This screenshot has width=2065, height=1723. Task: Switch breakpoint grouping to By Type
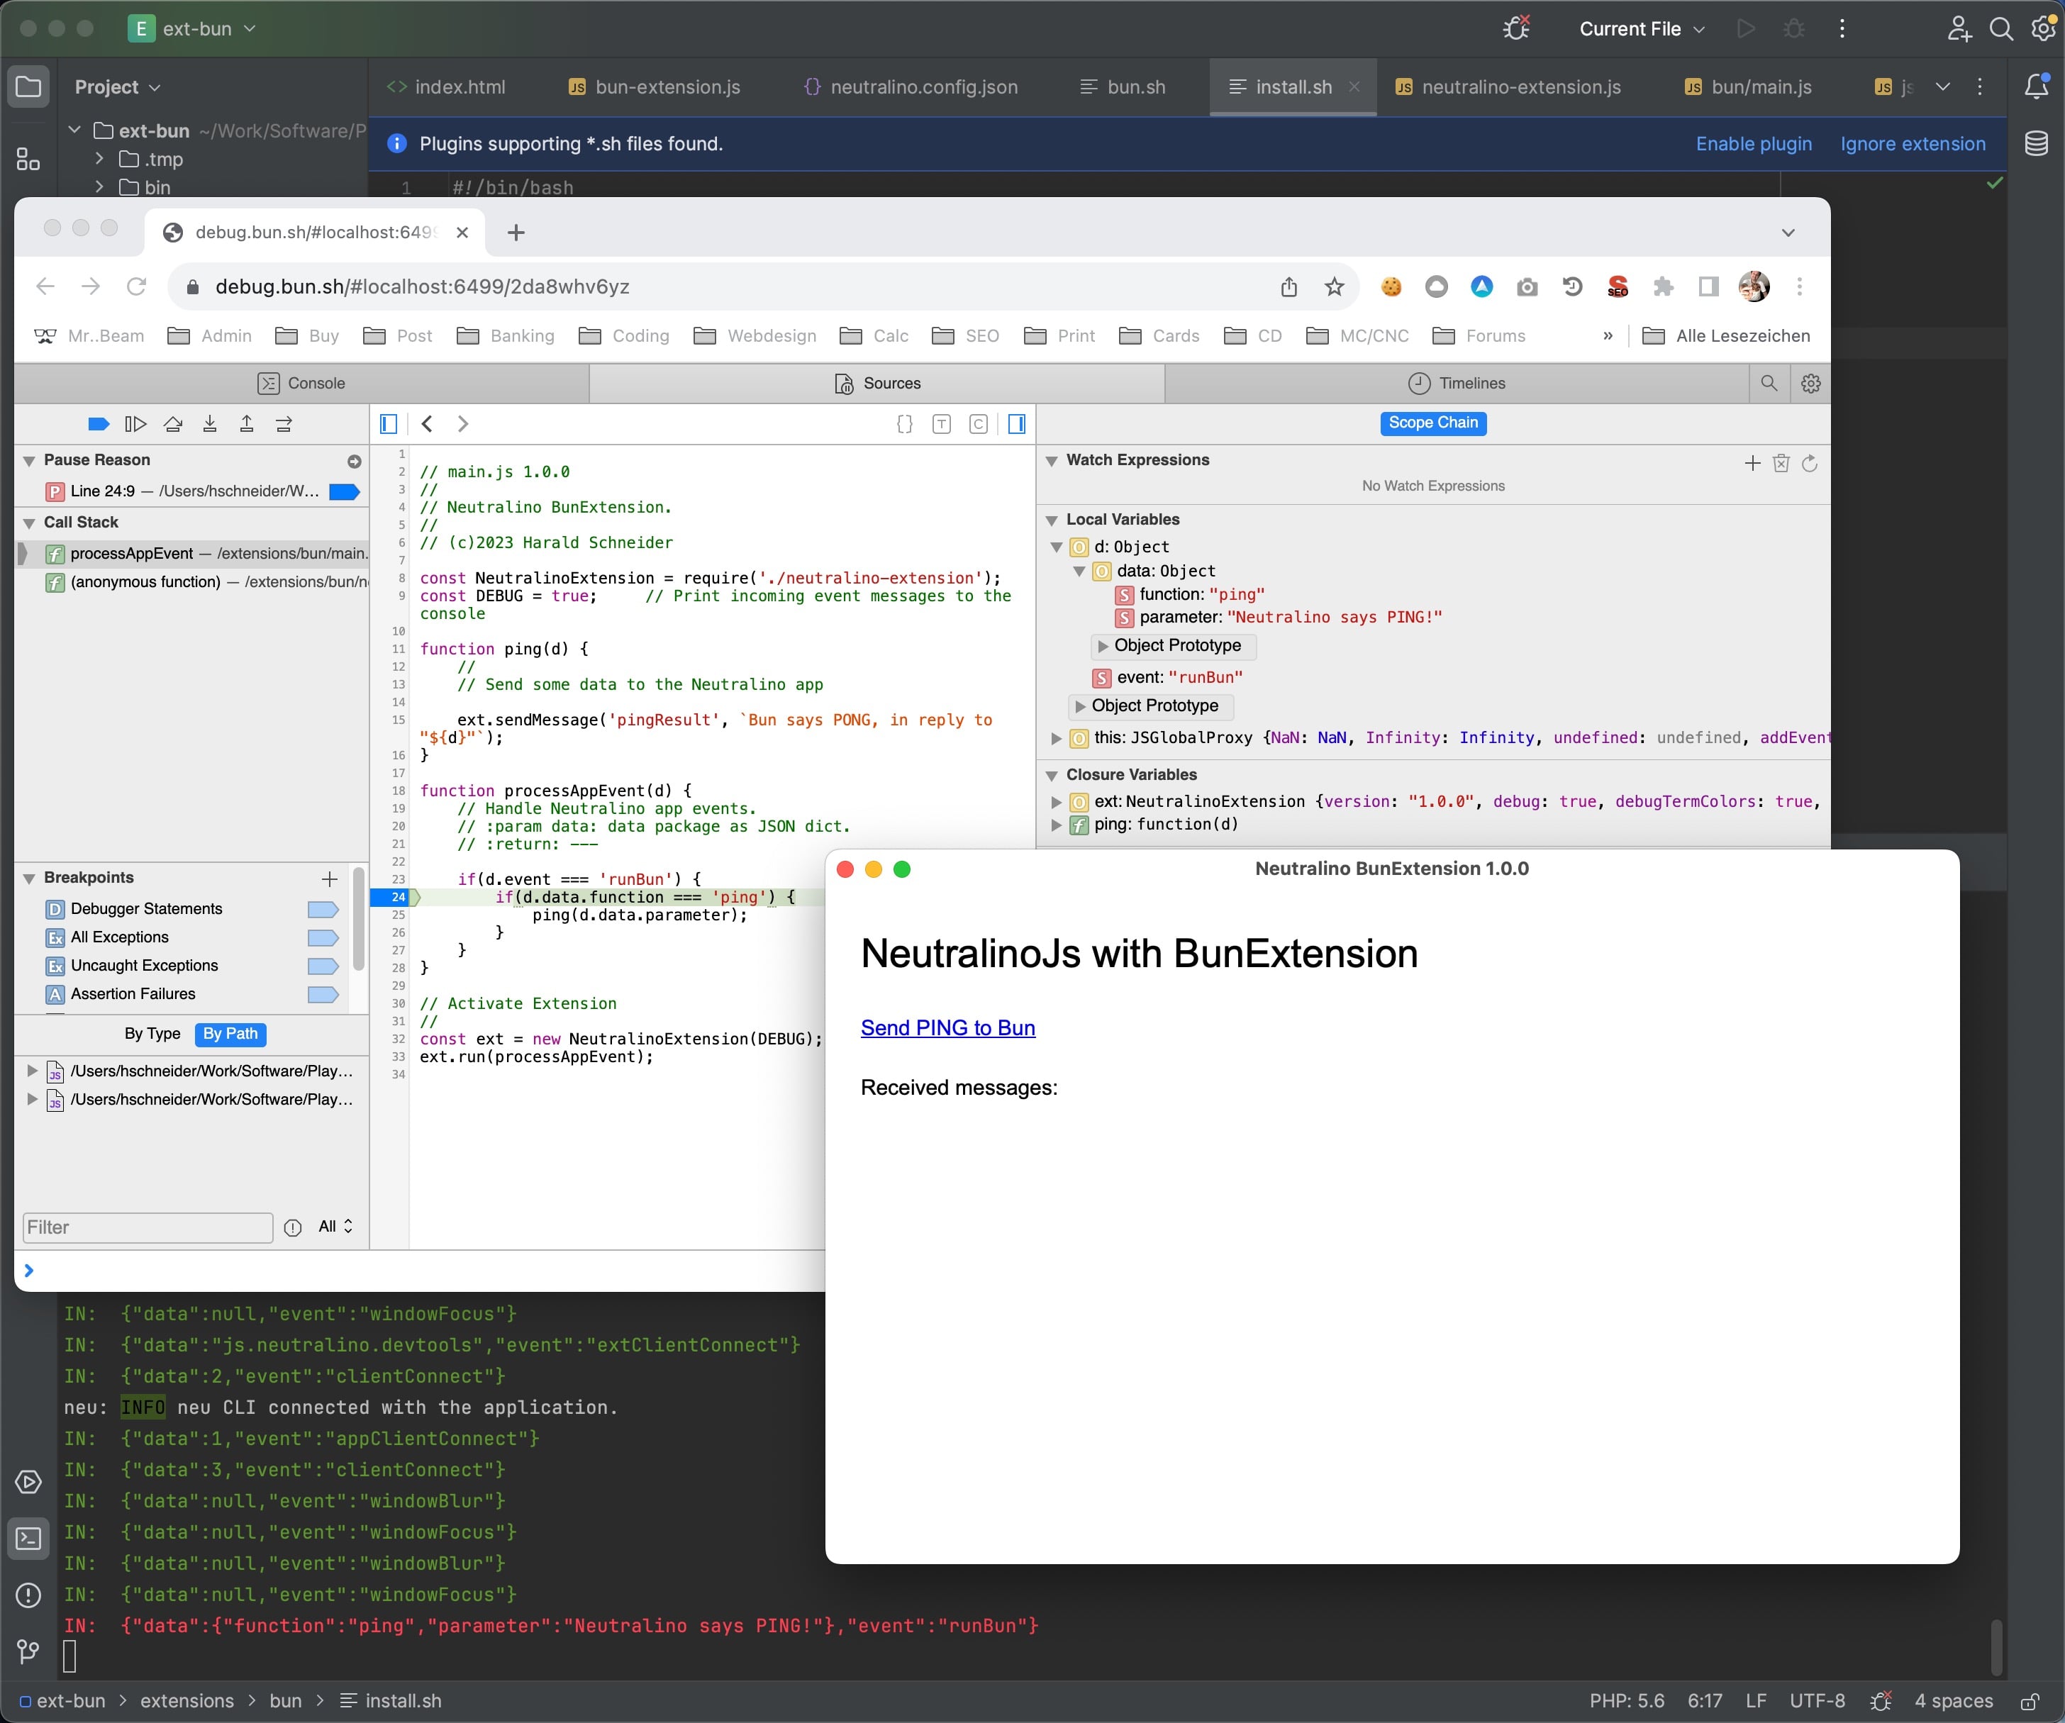click(x=152, y=1034)
